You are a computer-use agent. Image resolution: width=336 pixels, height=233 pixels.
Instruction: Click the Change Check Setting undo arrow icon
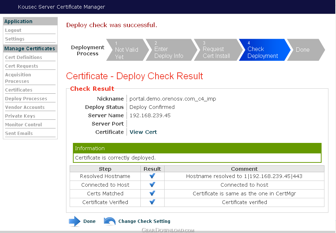tap(109, 221)
